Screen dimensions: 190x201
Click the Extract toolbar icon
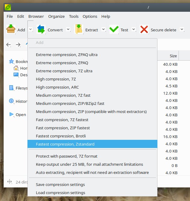click(78, 29)
